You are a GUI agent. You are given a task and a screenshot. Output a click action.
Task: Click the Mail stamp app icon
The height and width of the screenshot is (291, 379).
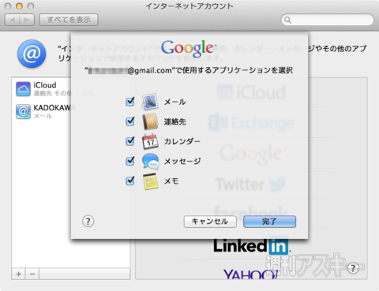coord(150,102)
